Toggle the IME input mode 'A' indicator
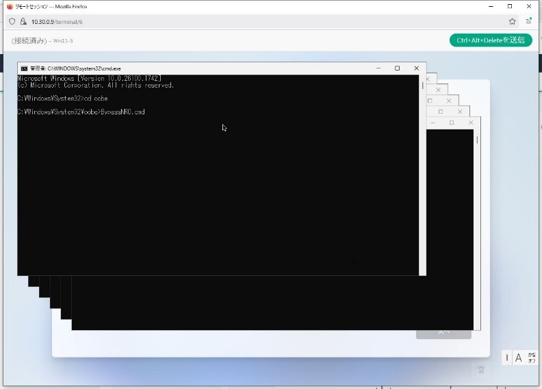The image size is (542, 389). pyautogui.click(x=518, y=357)
